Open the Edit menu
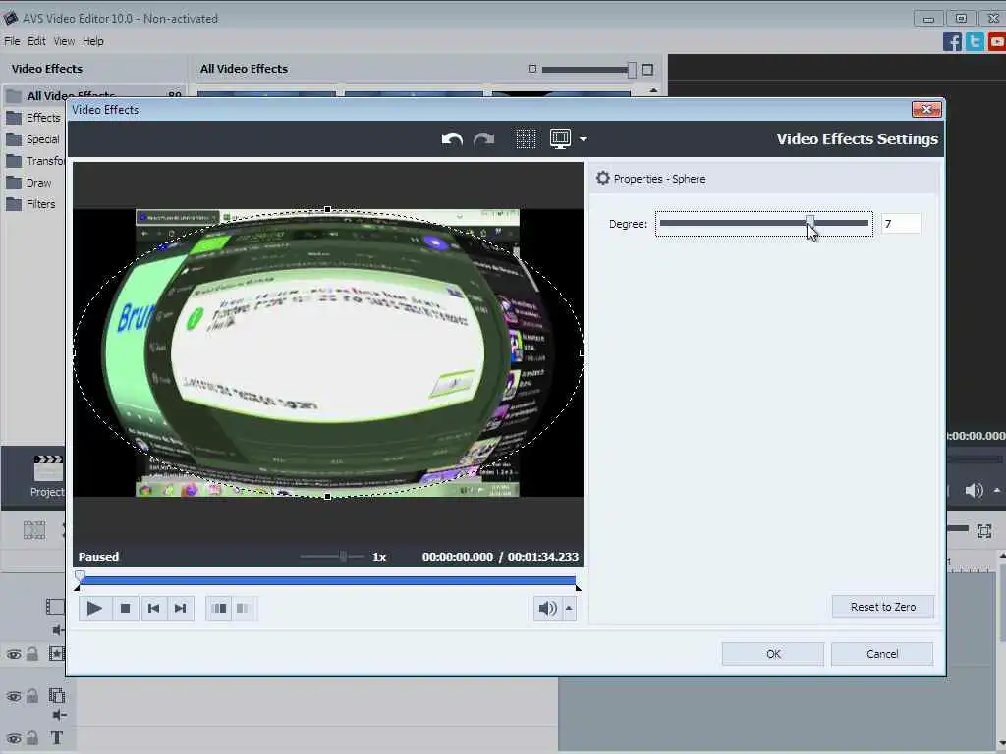The width and height of the screenshot is (1006, 754). [36, 41]
